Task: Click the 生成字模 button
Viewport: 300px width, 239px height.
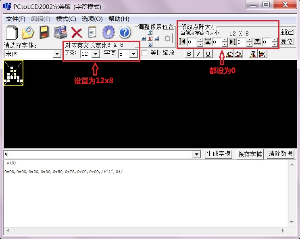Action: point(219,154)
